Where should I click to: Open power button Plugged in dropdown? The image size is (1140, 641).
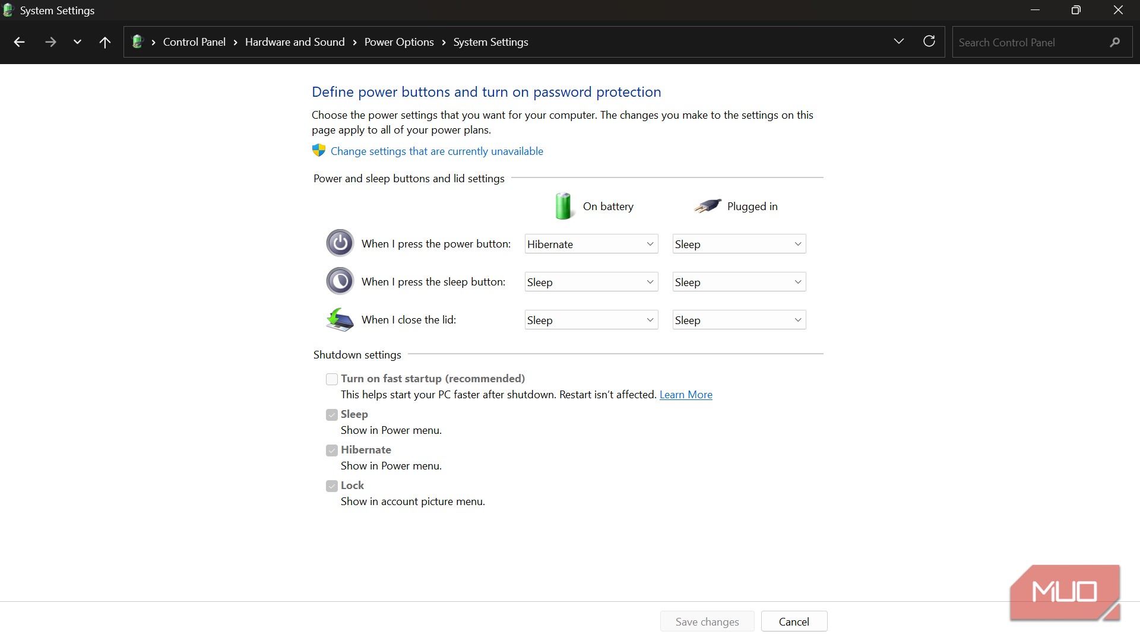(x=739, y=244)
